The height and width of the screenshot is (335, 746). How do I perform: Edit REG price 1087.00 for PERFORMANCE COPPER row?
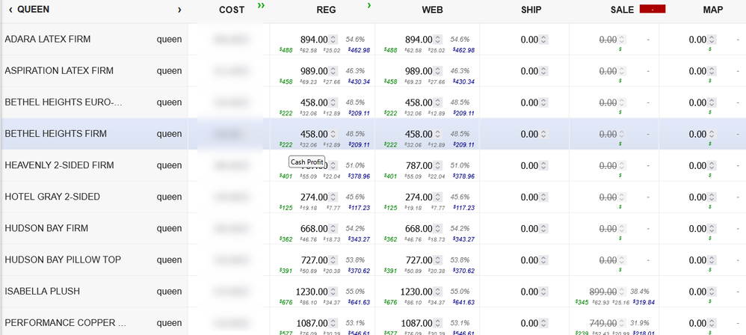tap(312, 323)
